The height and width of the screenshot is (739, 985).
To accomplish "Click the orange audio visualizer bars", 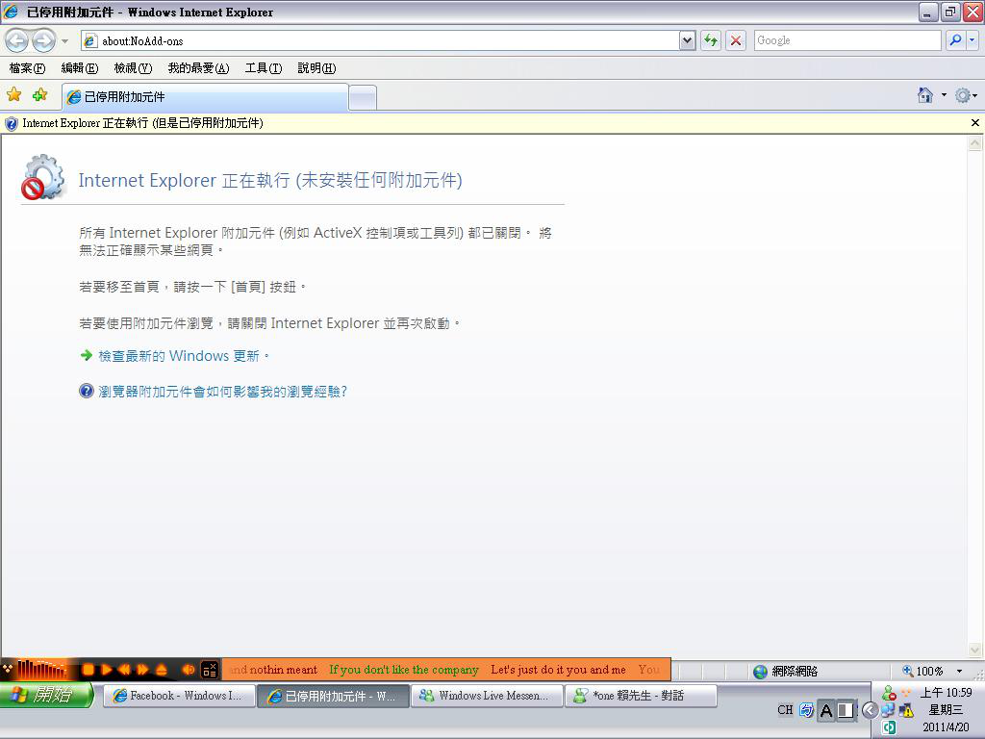I will coord(42,670).
